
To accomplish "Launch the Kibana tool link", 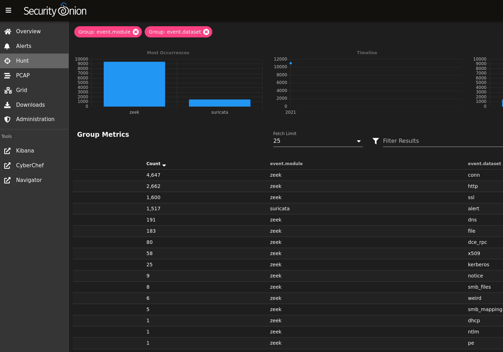I will coord(34,151).
